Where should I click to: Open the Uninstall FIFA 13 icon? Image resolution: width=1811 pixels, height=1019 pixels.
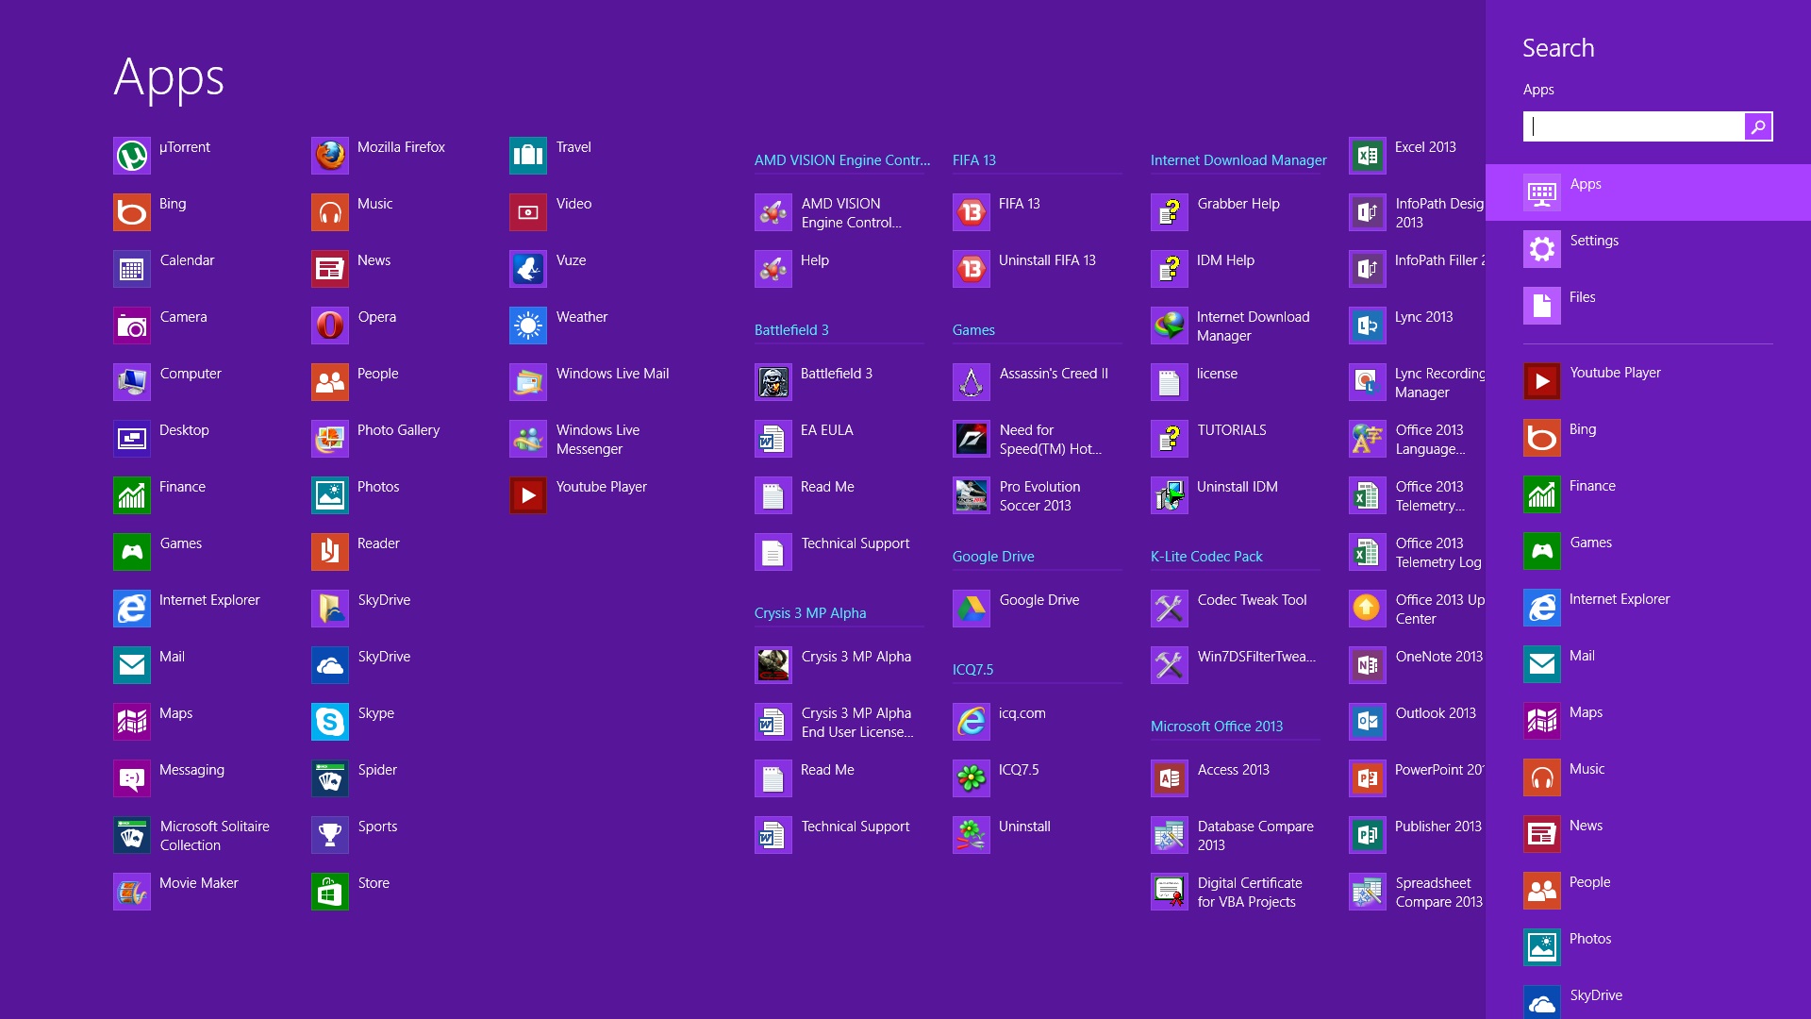click(972, 269)
